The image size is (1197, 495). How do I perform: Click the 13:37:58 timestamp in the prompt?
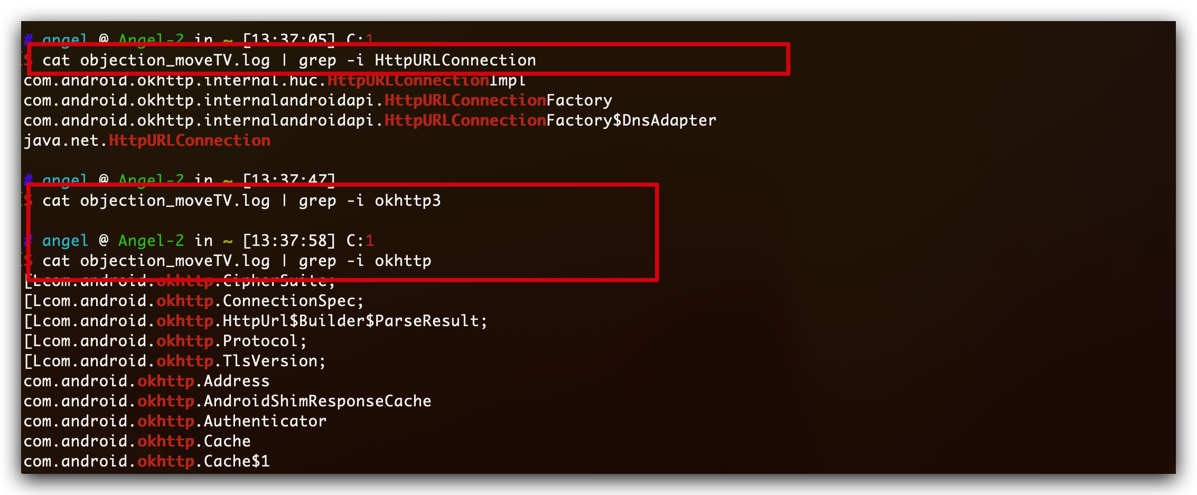pyautogui.click(x=289, y=241)
